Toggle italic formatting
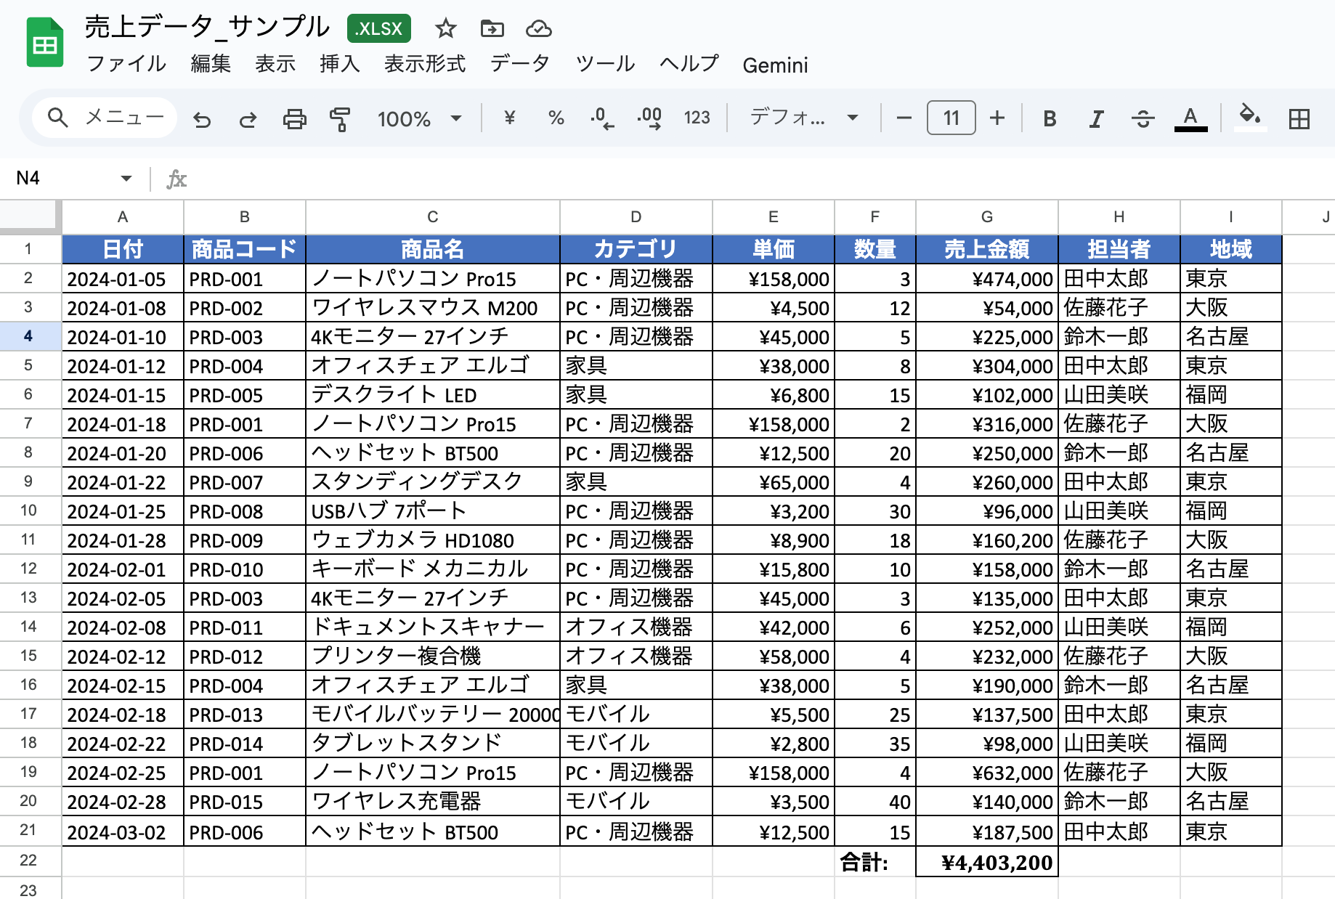 coord(1095,118)
